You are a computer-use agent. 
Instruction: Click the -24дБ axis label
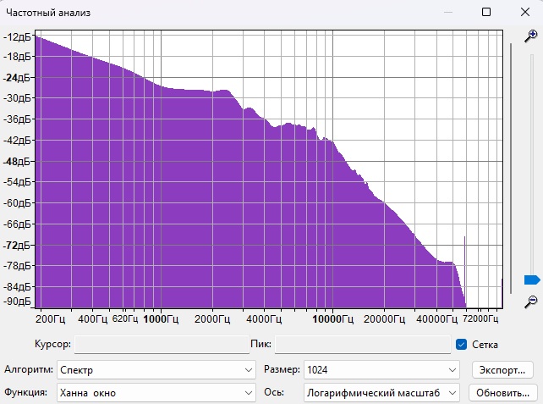(17, 78)
